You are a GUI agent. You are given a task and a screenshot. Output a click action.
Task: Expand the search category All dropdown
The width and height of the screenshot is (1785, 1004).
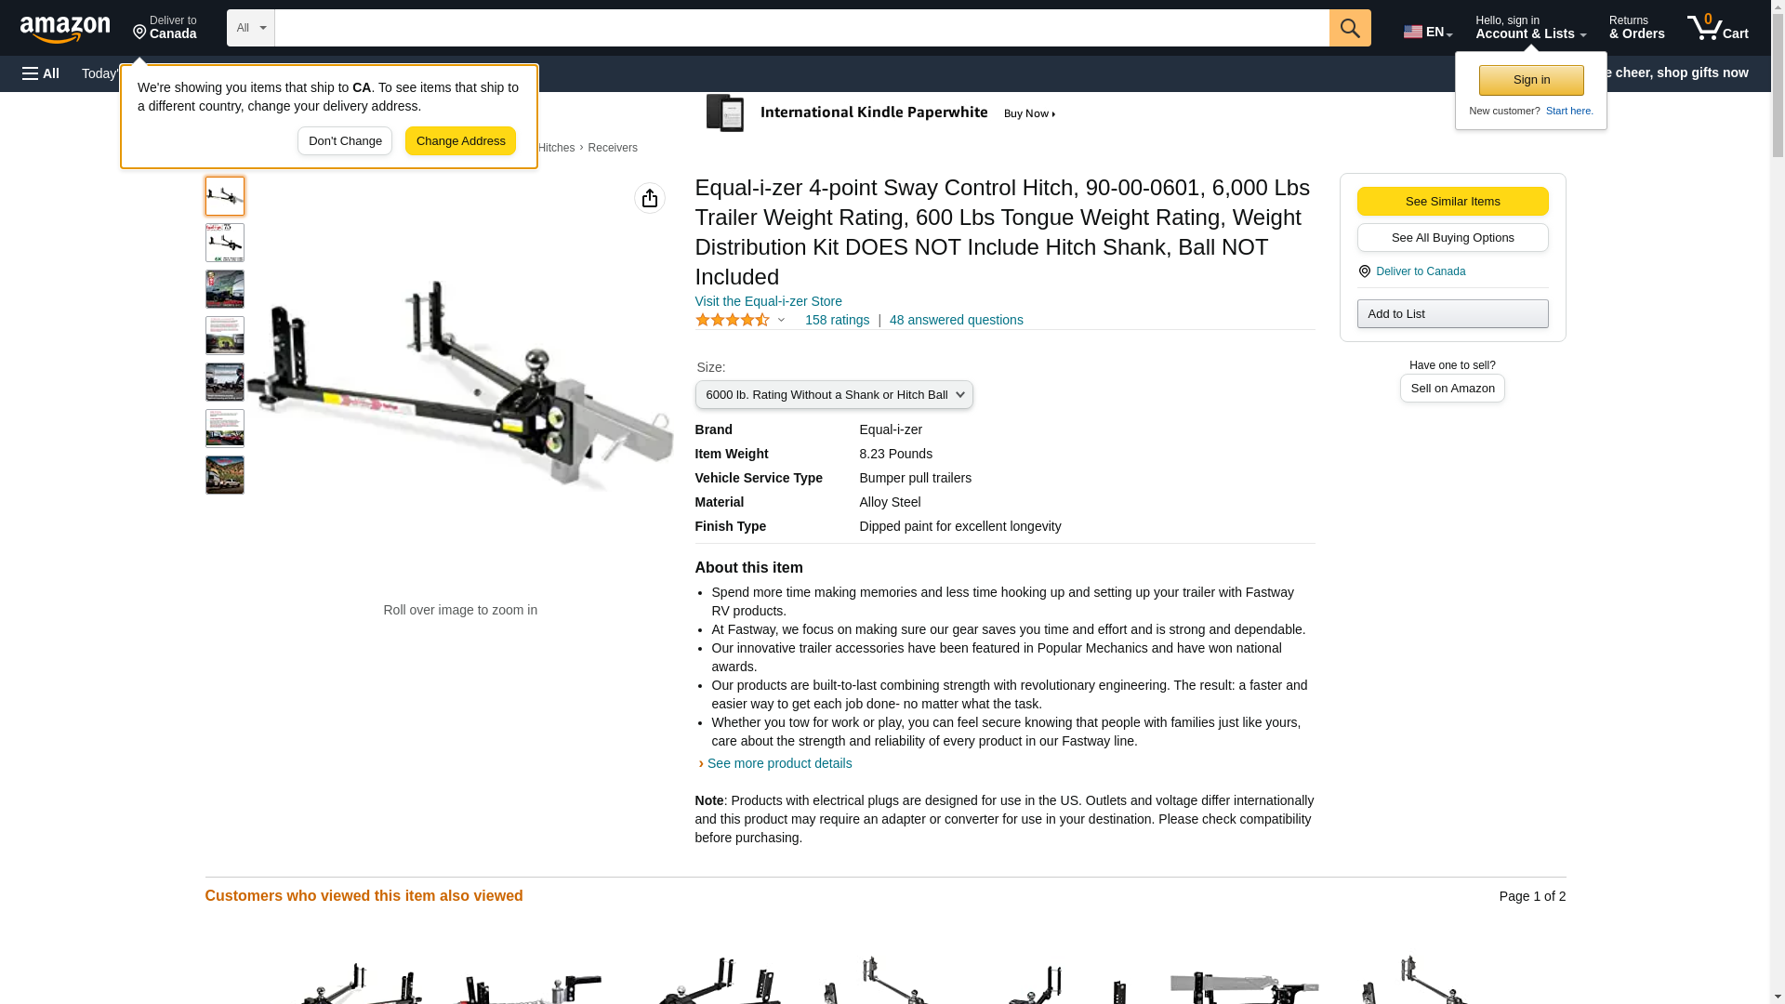[x=251, y=28]
